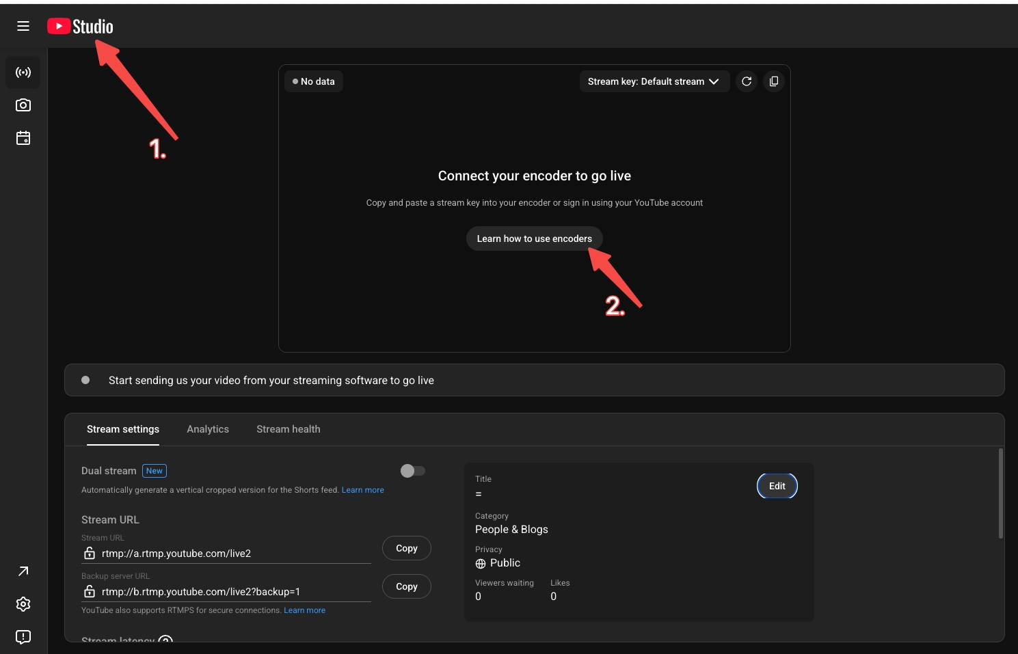Click Edit button for stream details
Viewport: 1018px width, 654px height.
point(777,486)
